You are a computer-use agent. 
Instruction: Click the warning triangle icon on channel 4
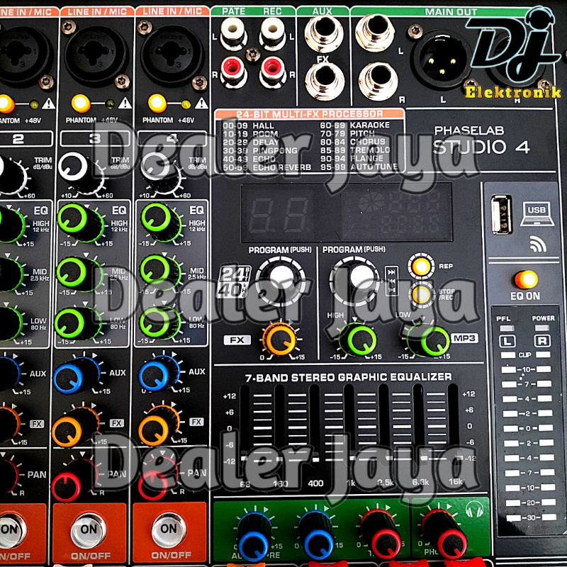pyautogui.click(x=201, y=103)
